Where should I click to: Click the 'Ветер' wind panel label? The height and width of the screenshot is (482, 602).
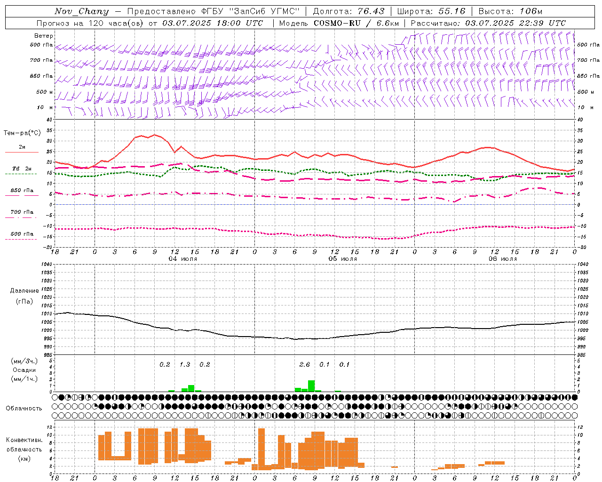point(44,36)
